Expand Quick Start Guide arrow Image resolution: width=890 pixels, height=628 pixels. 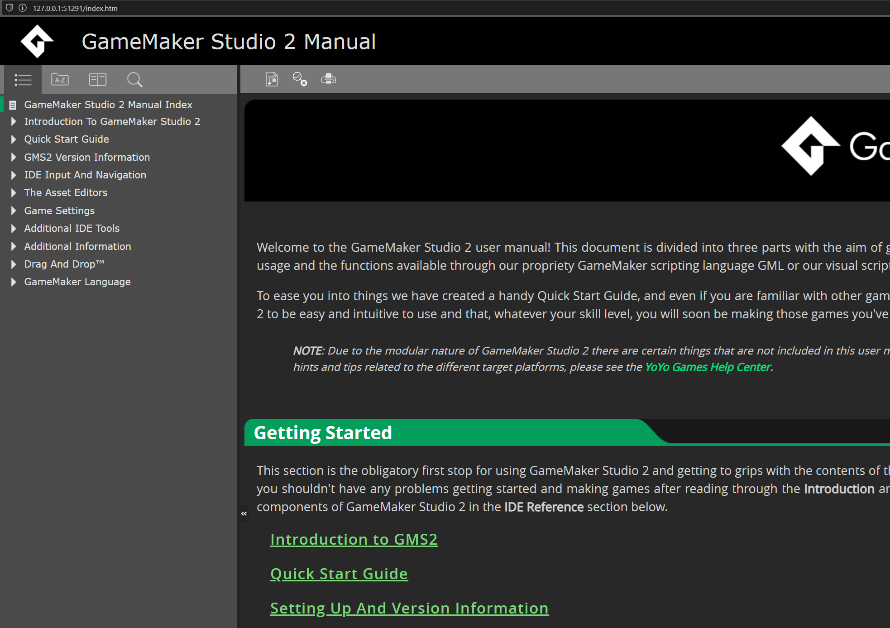(14, 139)
